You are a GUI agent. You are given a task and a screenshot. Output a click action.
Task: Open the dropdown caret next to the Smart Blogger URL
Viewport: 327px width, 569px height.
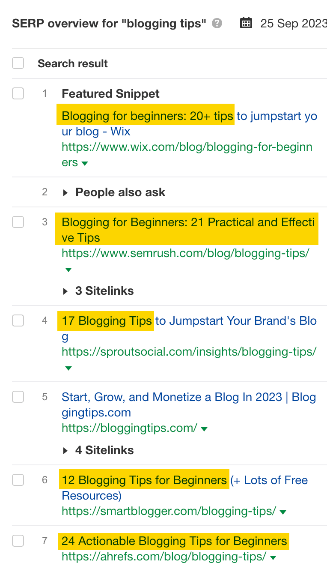(x=282, y=511)
